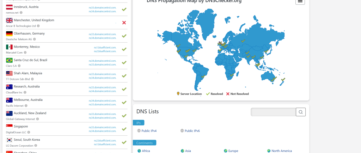Click info icon next to Claro S.A
This screenshot has width=361, height=153.
pos(19,66)
